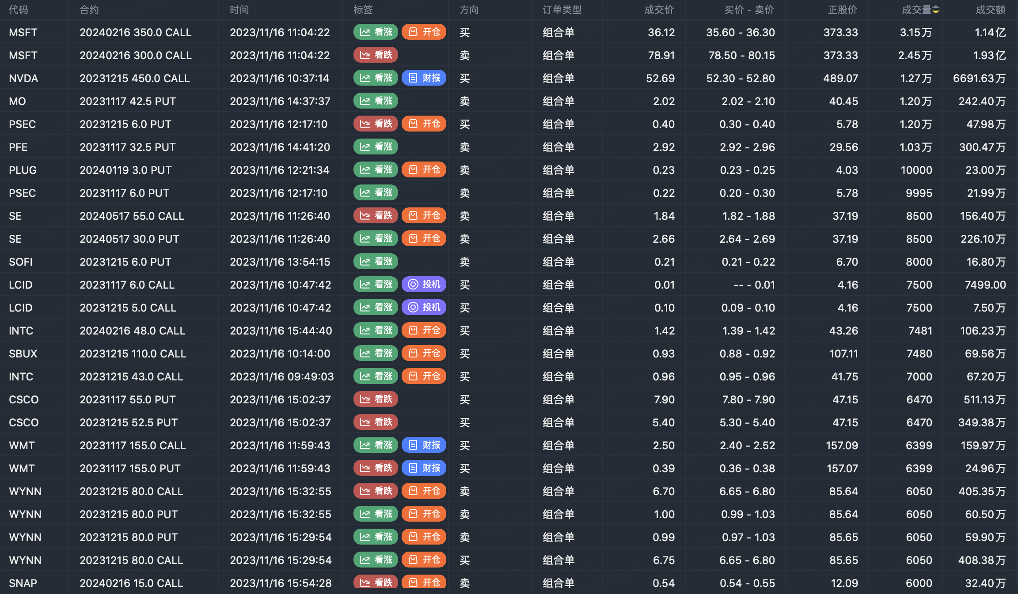Viewport: 1018px width, 594px height.
Task: Sort by the 成交量 column sort arrow
Action: click(x=936, y=10)
